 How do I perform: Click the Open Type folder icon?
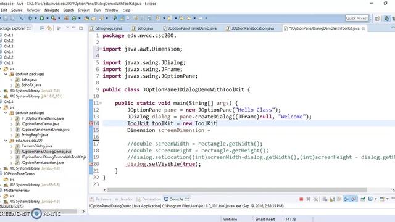(86, 18)
